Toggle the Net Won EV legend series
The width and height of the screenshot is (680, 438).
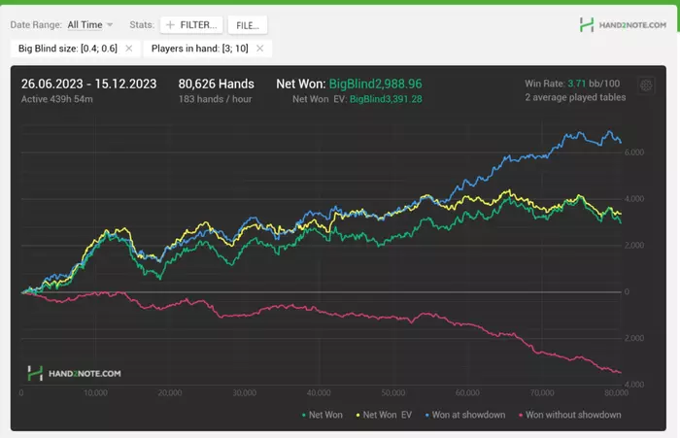coord(384,415)
